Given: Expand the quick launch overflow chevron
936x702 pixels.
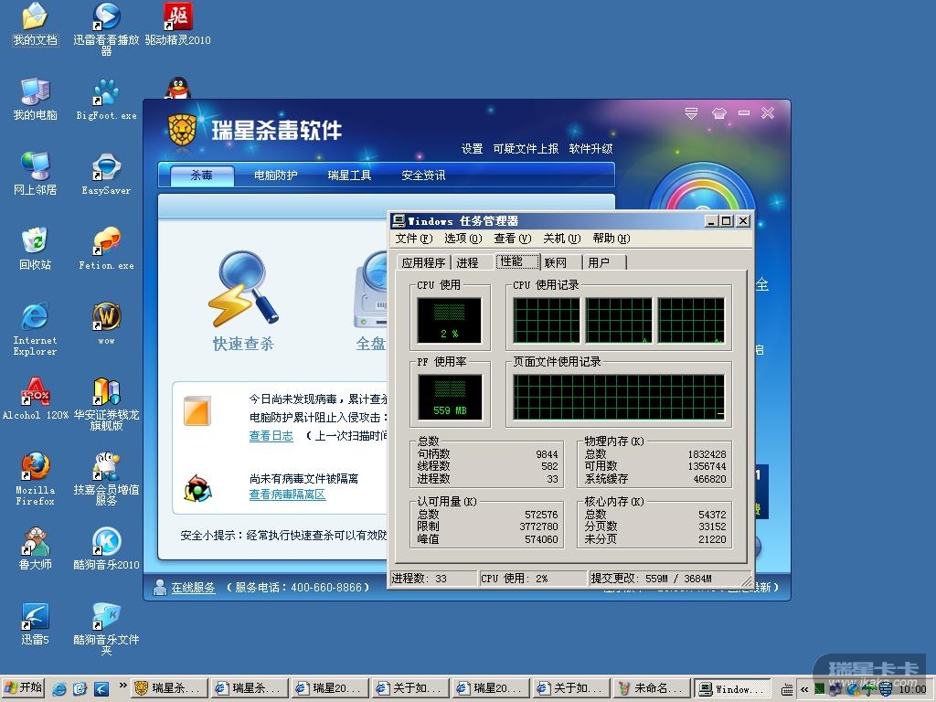Looking at the screenshot, I should [x=123, y=686].
